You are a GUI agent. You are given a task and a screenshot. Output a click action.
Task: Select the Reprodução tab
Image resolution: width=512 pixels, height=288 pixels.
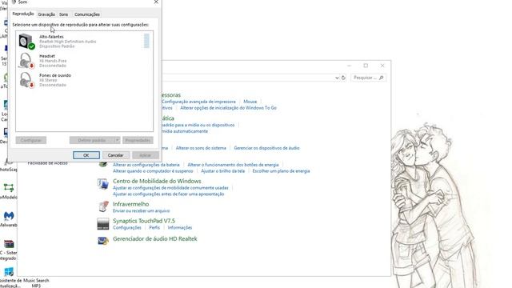coord(23,14)
